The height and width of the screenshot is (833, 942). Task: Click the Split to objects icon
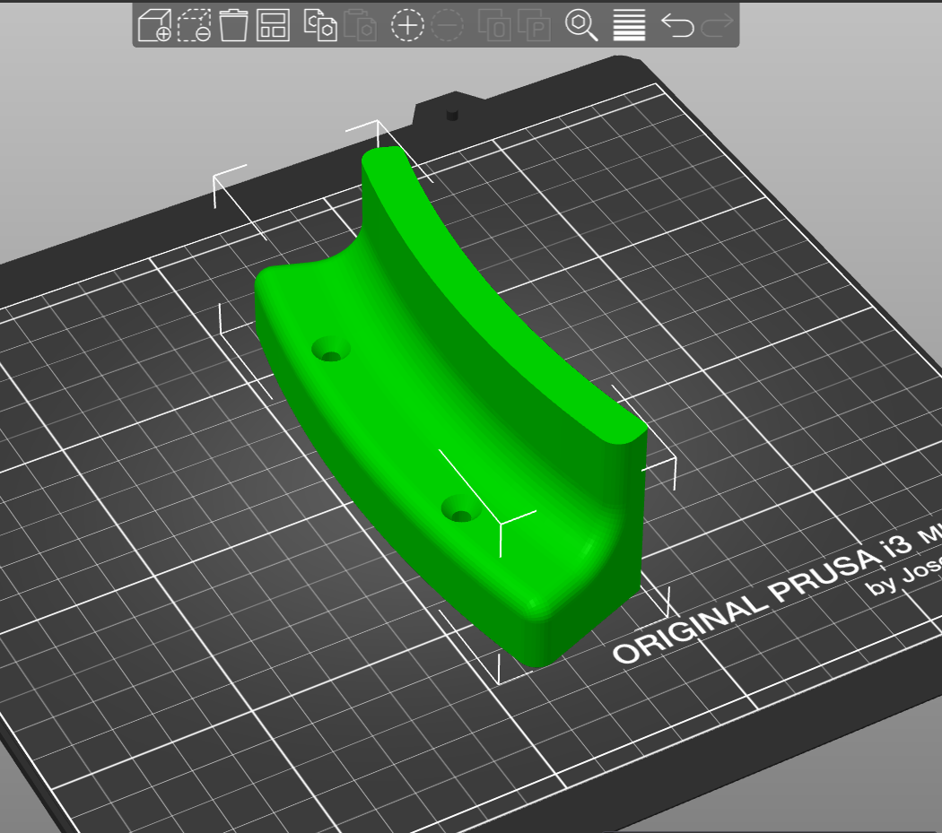tap(494, 25)
